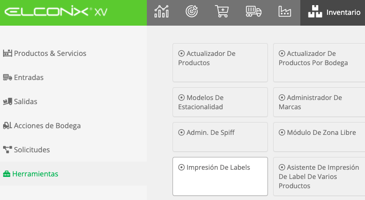The height and width of the screenshot is (200, 365).
Task: Click the Inventario boxes icon
Action: tap(315, 12)
